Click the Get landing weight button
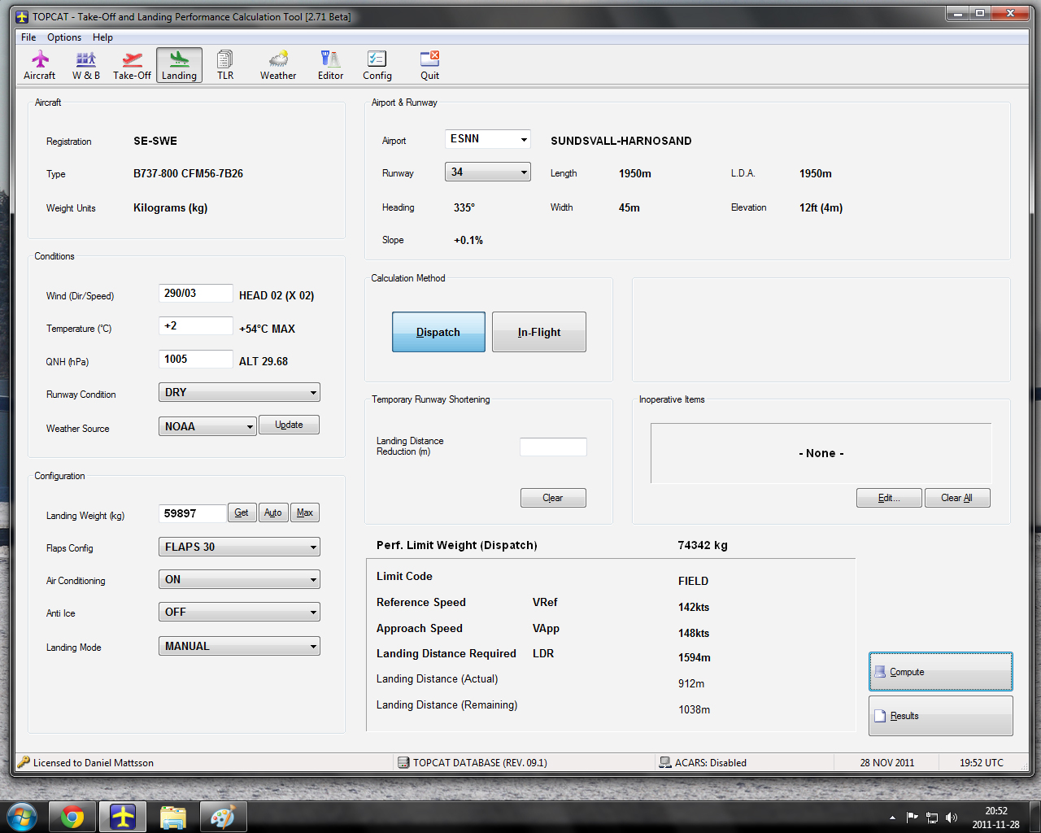This screenshot has height=833, width=1041. click(x=242, y=512)
